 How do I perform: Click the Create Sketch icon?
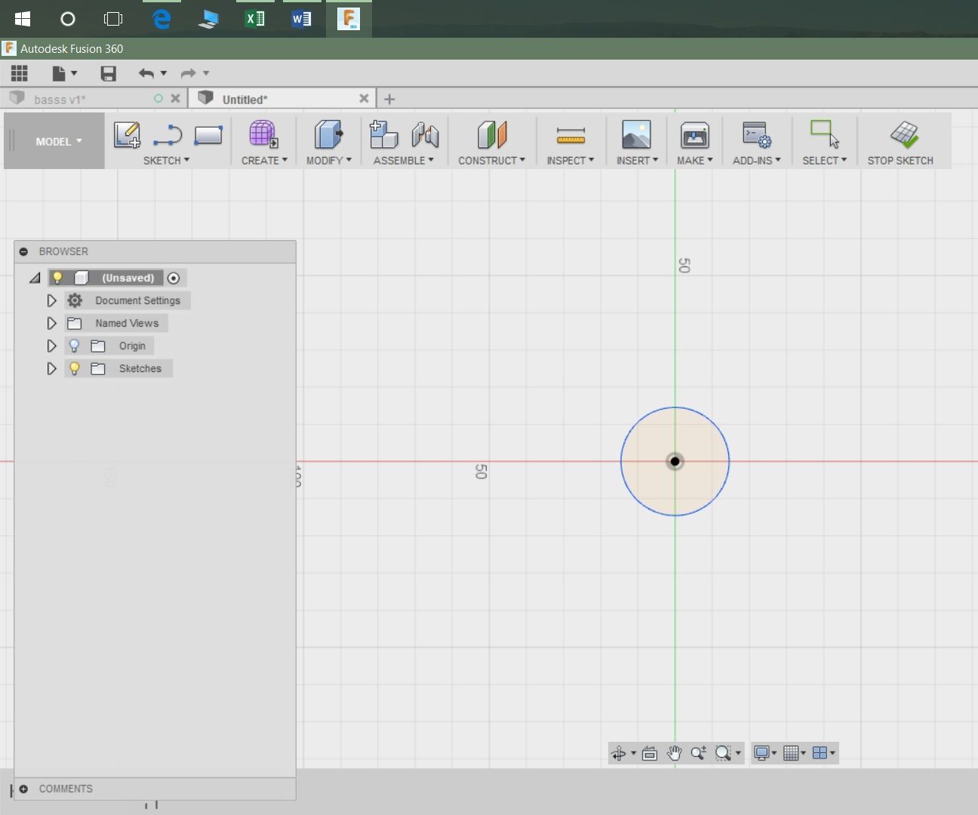[127, 135]
